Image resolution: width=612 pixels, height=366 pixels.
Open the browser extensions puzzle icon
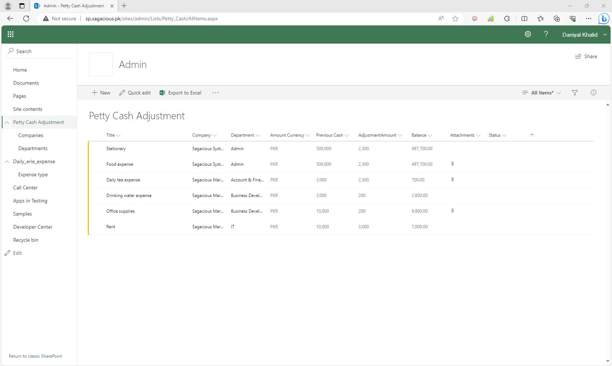507,19
